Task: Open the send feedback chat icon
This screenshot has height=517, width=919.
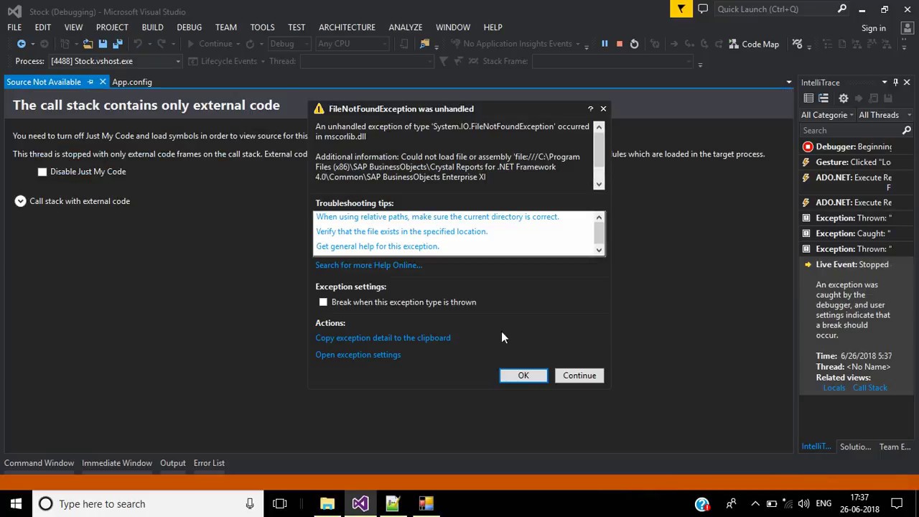Action: (x=703, y=9)
